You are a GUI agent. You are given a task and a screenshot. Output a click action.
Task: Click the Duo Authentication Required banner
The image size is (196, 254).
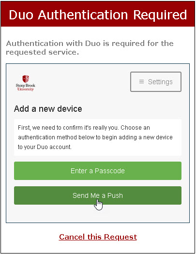(x=98, y=15)
